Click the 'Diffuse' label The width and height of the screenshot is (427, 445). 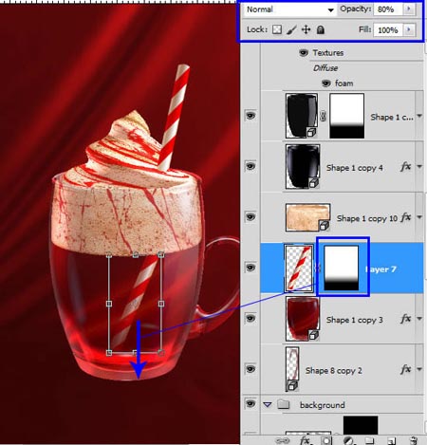325,68
